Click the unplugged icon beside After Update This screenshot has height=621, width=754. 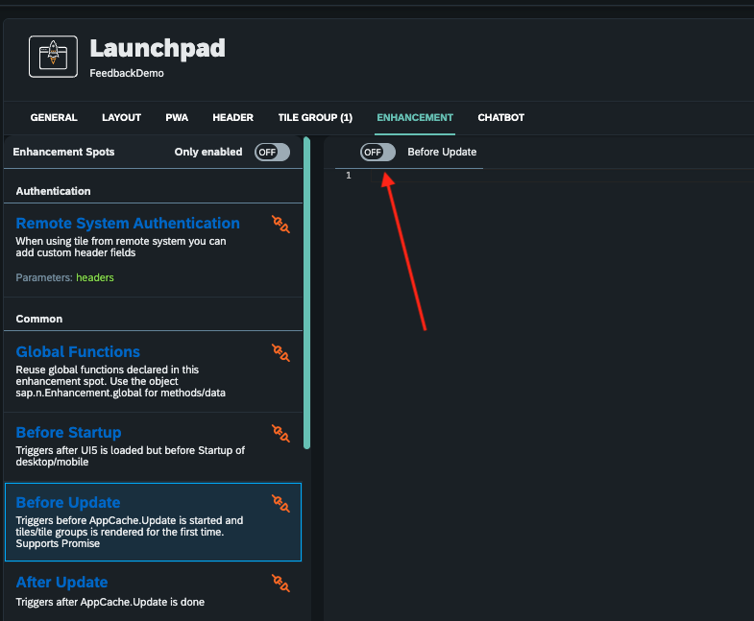tap(280, 583)
